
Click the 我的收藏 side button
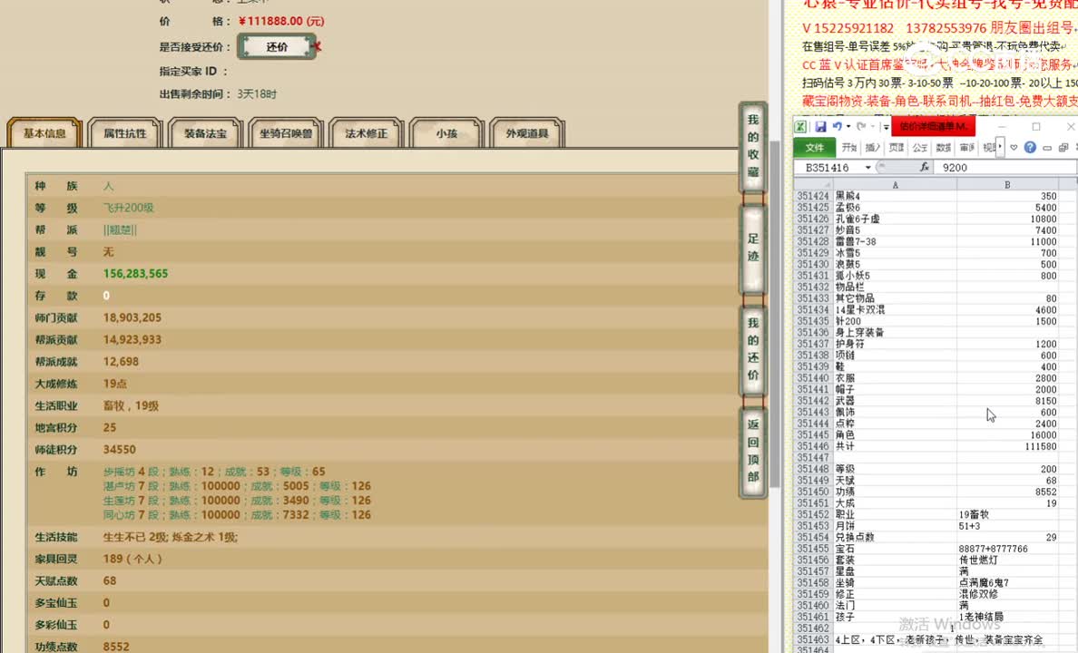[753, 146]
